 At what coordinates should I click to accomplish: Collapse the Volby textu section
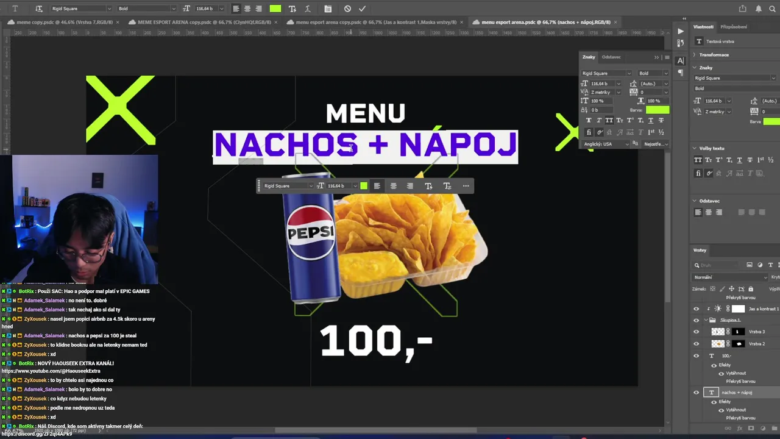point(695,148)
